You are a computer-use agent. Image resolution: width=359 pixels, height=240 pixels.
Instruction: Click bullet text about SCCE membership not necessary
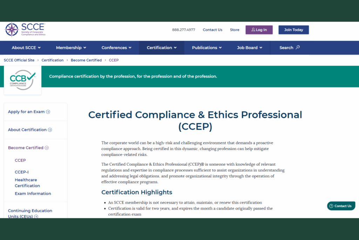(x=185, y=203)
